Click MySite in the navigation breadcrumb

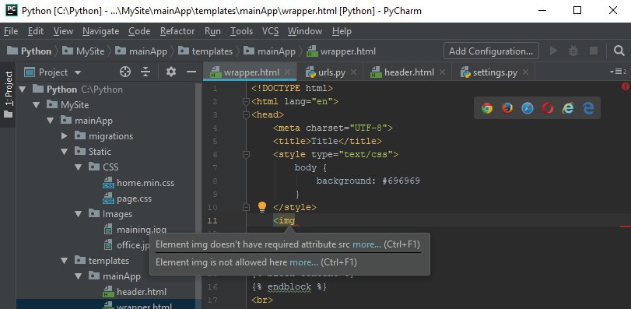(x=83, y=51)
